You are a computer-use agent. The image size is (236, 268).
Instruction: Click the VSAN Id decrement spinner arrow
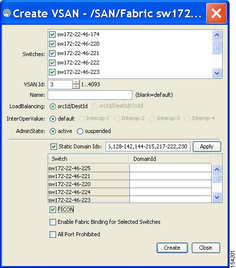[76, 86]
